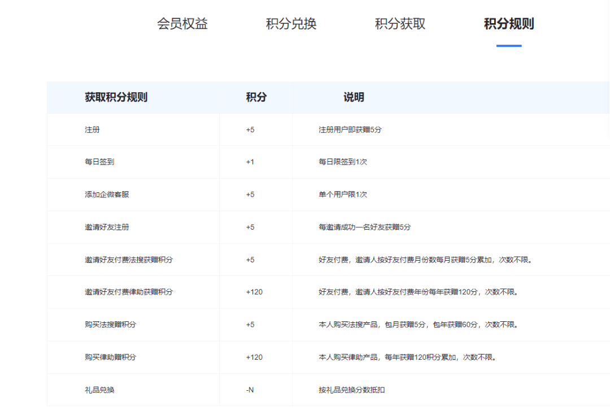The width and height of the screenshot is (610, 414).
Task: Click the 积分 column header
Action: pos(256,97)
